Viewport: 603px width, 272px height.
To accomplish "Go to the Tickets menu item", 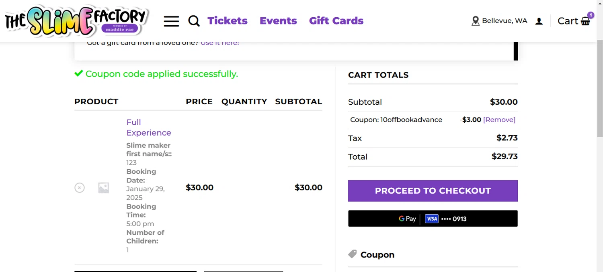I will 228,21.
